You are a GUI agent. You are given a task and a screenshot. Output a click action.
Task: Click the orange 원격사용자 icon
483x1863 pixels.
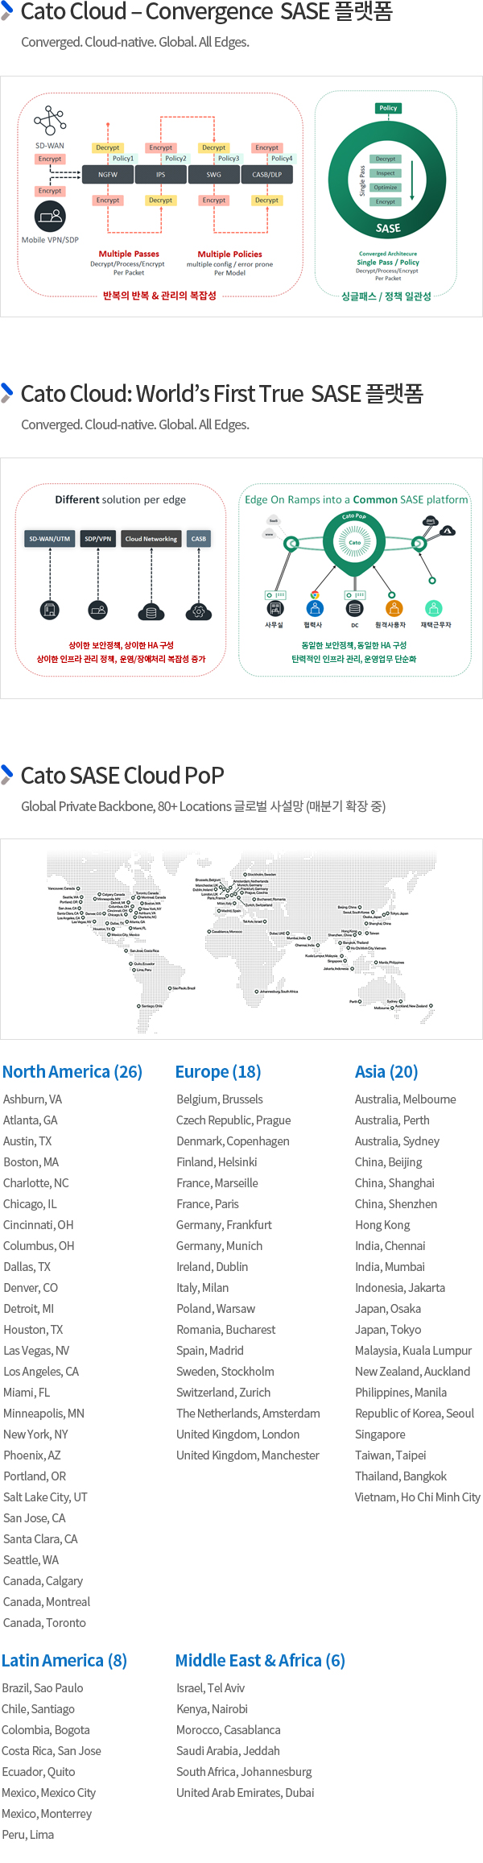click(393, 608)
